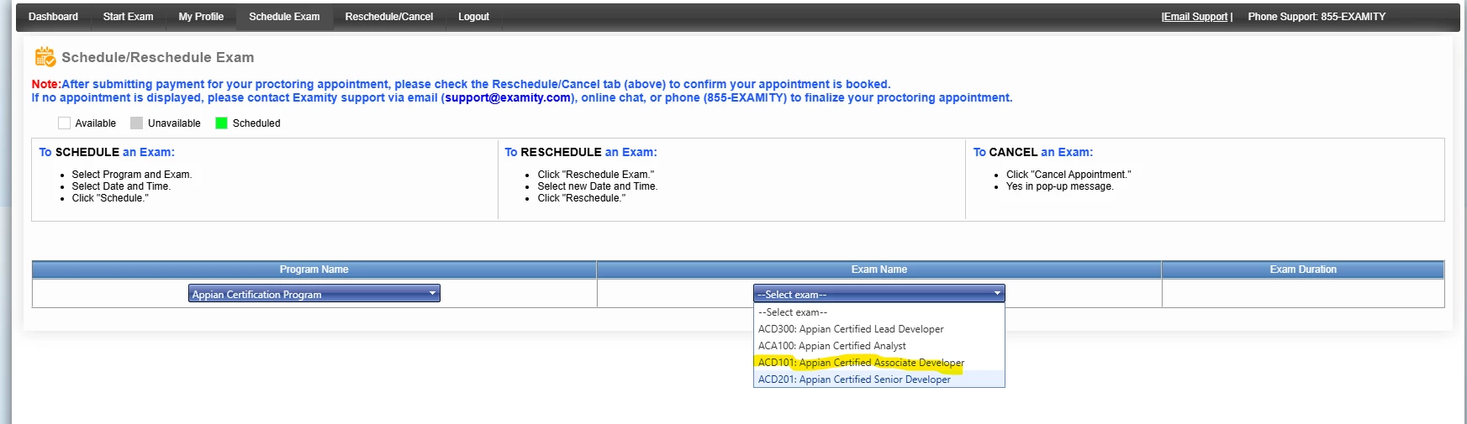1467x424 pixels.
Task: Click the 'To CANCEL an Exam:' heading
Action: (1033, 153)
